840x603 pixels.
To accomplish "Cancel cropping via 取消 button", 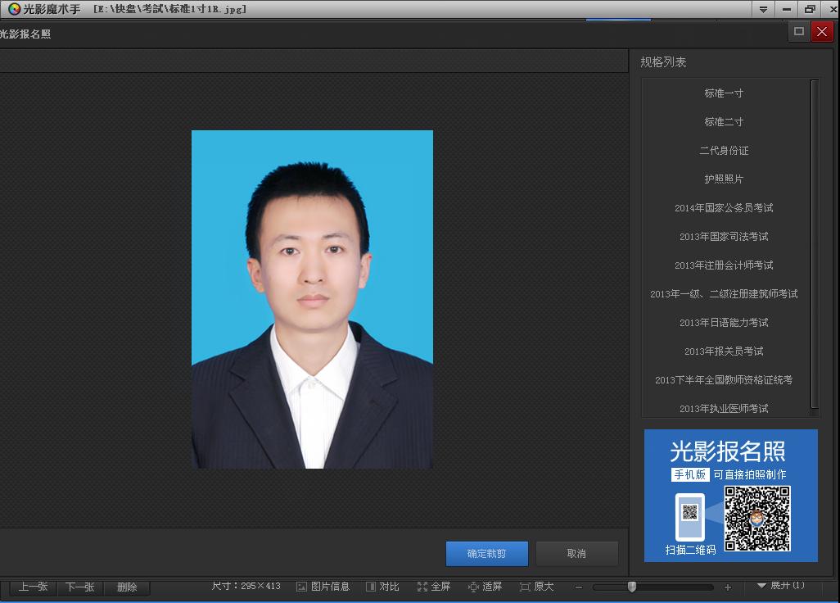I will coord(576,553).
